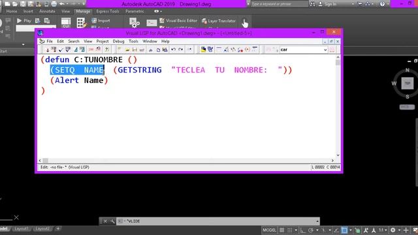418x235 pixels.
Task: Open Tools menu in Visual LISP
Action: click(x=133, y=41)
